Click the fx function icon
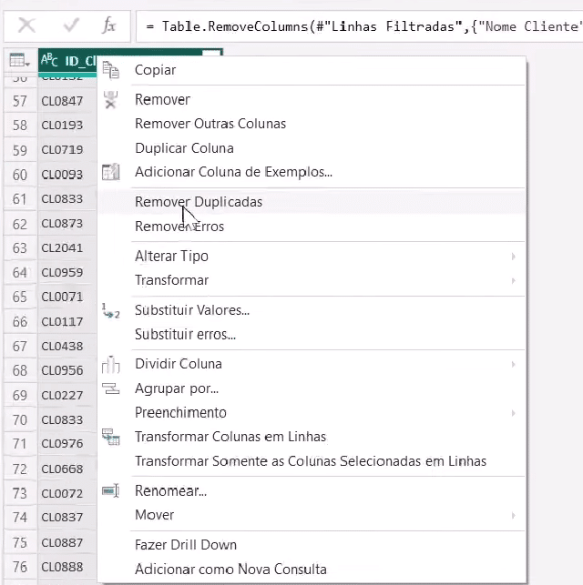 click(x=108, y=25)
